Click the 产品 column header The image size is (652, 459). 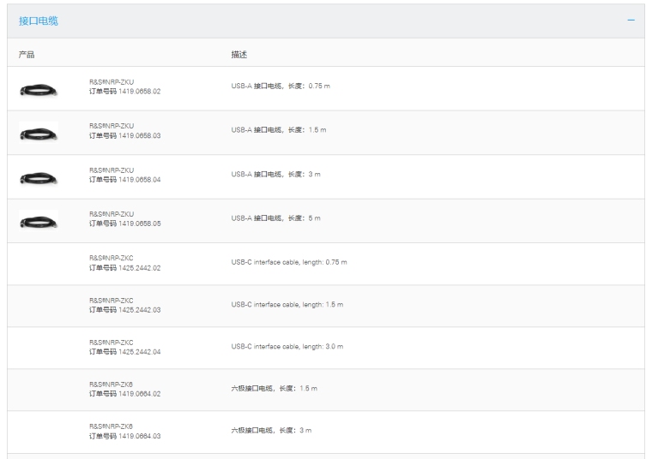click(x=27, y=54)
